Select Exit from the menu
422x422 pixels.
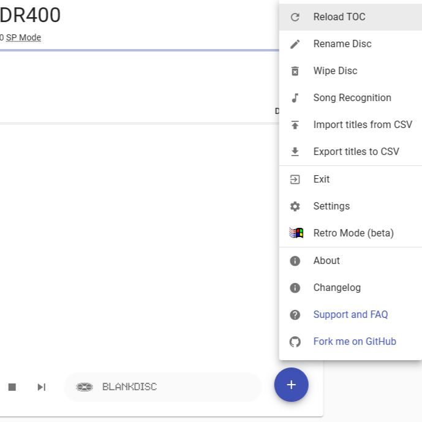[x=322, y=179]
